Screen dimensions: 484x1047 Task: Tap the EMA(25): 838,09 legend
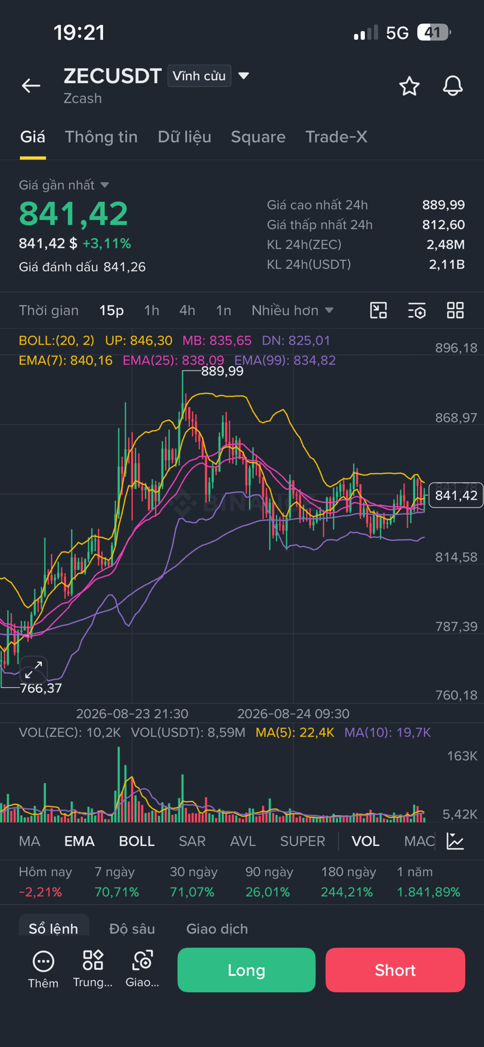(174, 360)
